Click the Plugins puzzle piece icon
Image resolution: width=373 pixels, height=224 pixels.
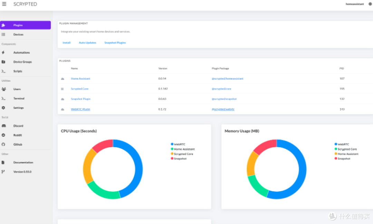3,25
